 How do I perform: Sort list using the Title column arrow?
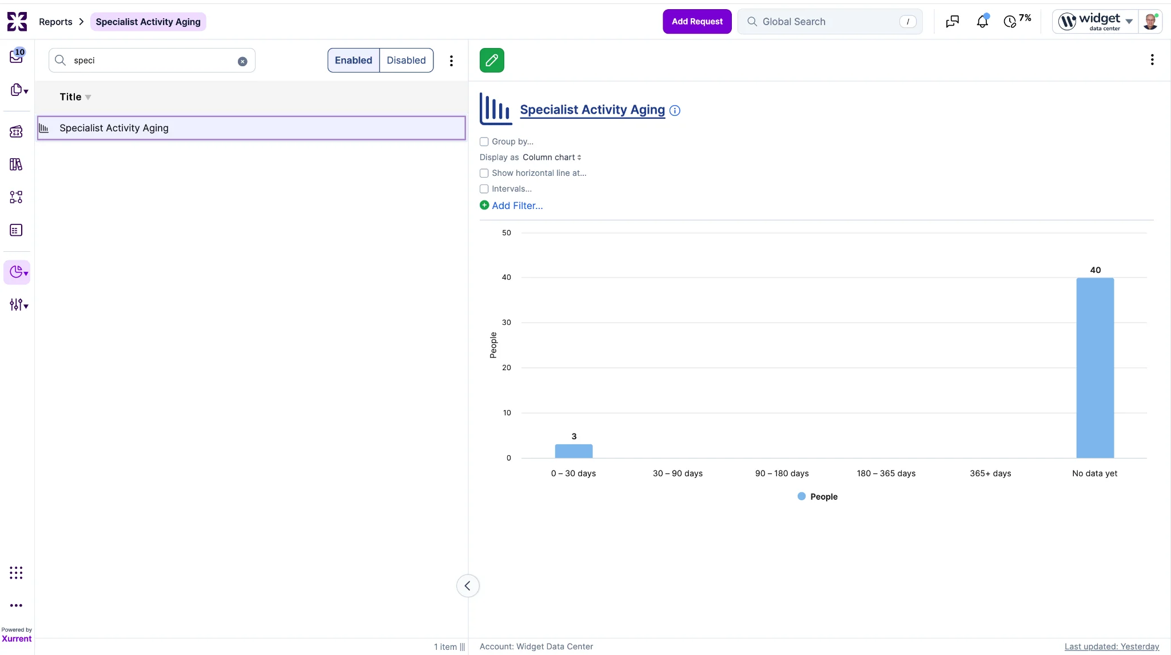click(x=88, y=97)
